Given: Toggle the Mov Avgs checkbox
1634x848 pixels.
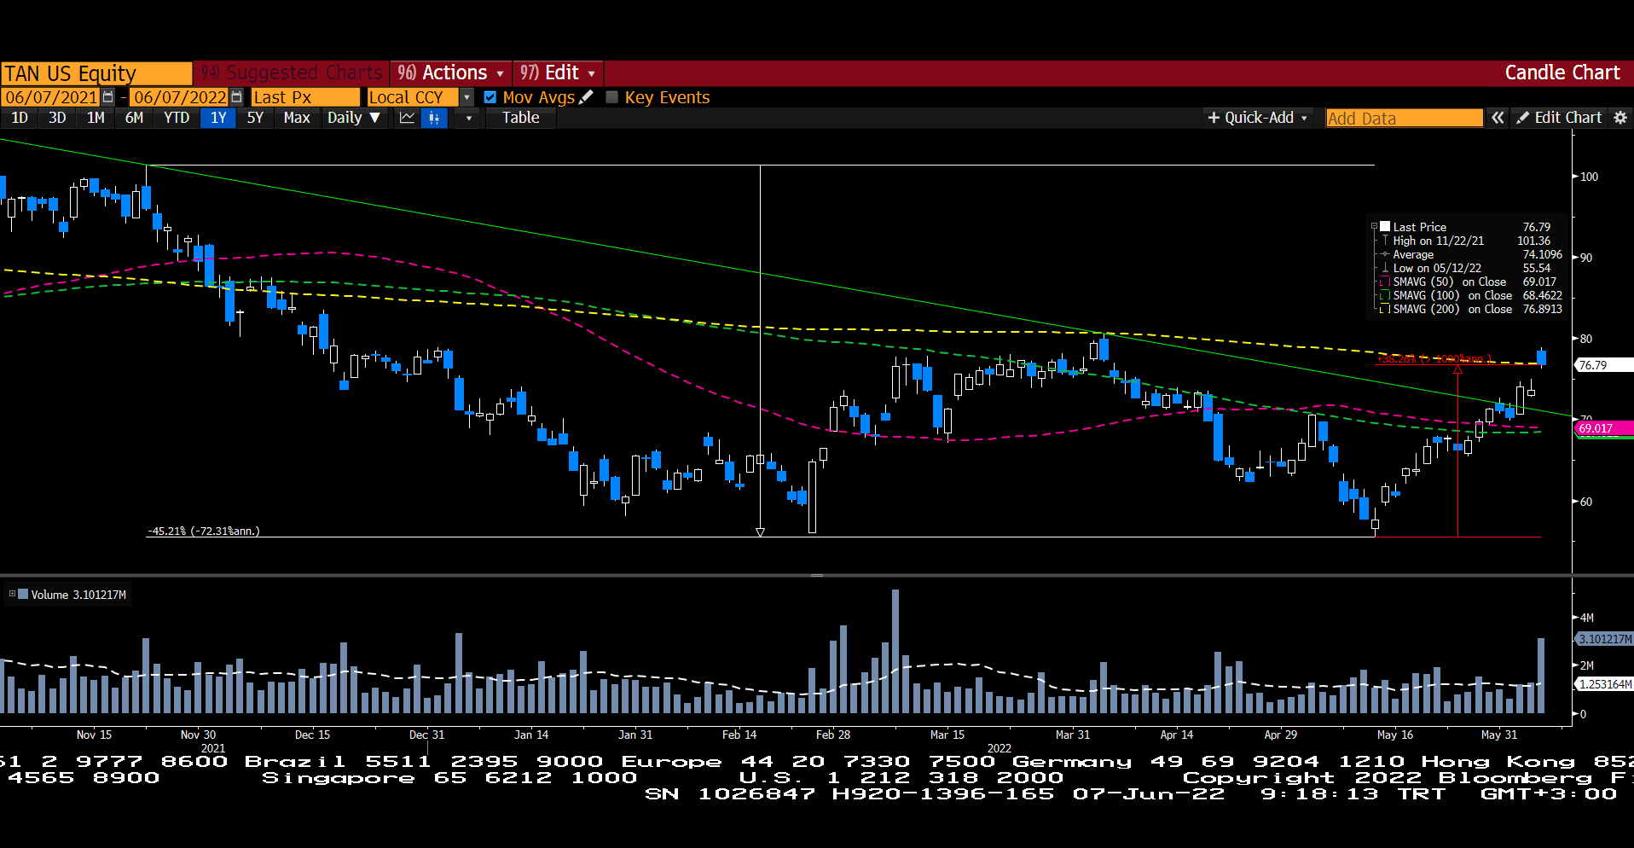Looking at the screenshot, I should (490, 97).
